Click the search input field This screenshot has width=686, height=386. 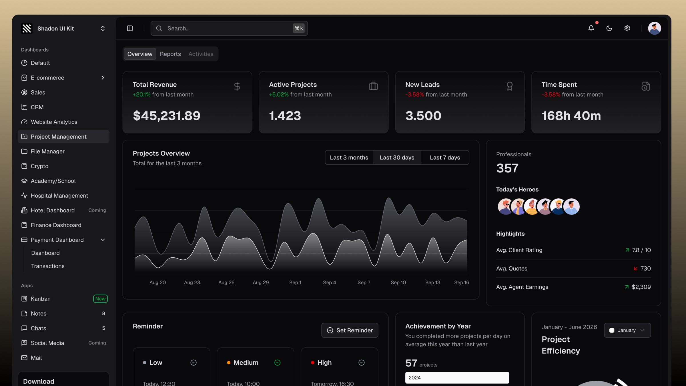(229, 28)
